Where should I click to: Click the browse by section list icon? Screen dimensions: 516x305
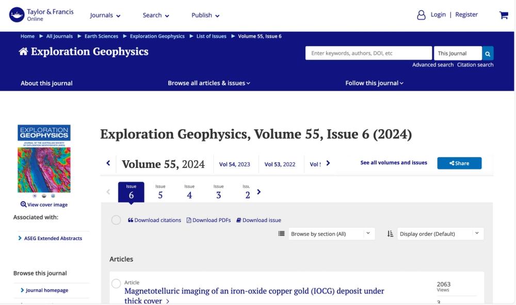(281, 234)
